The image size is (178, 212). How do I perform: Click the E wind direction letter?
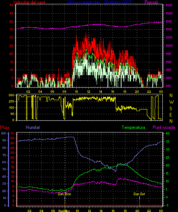[x=171, y=115]
